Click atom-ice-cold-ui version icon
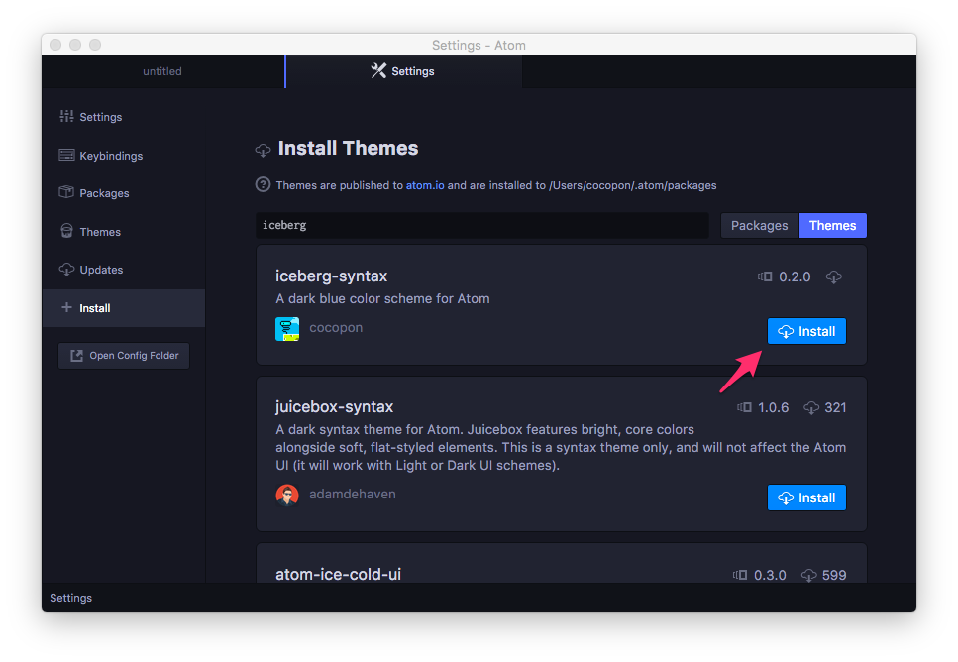958x662 pixels. click(740, 575)
